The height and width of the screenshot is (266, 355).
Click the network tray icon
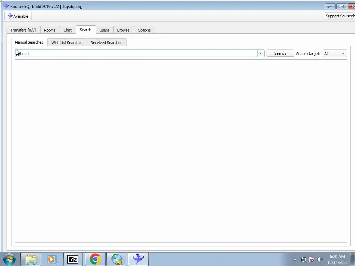coord(303,259)
